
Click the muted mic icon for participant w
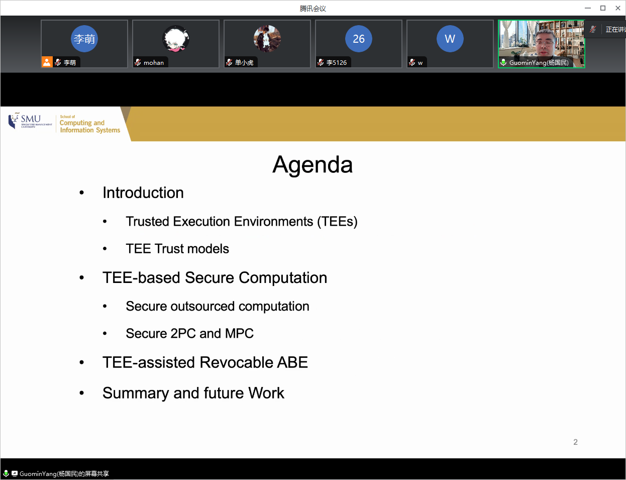[x=412, y=62]
